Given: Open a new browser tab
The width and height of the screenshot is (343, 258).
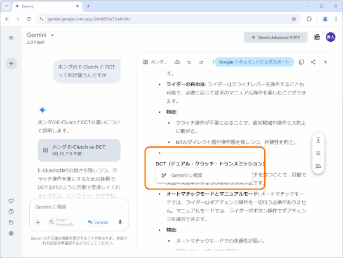Looking at the screenshot, I should 88,6.
